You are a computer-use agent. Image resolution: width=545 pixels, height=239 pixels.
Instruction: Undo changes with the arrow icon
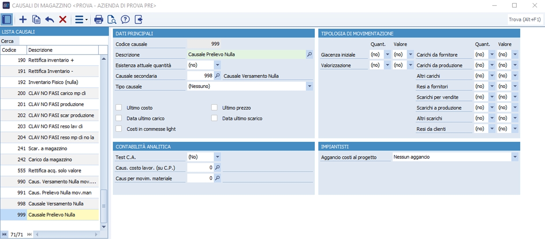click(49, 19)
